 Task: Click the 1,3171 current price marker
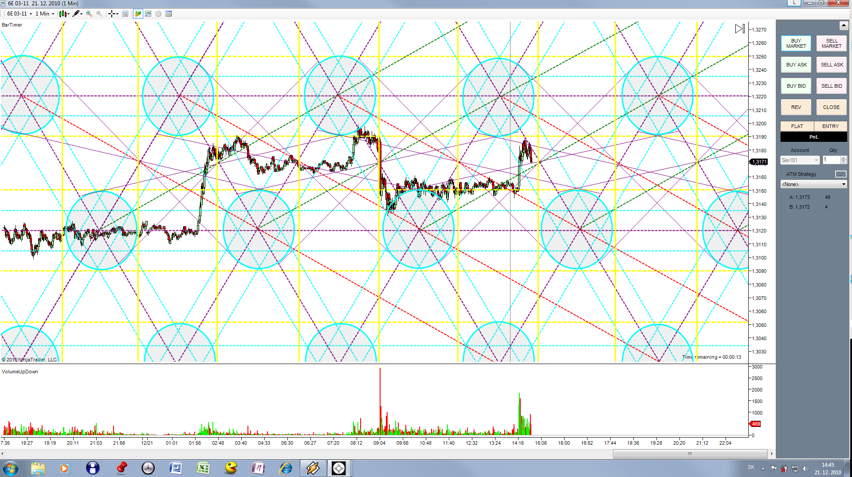[759, 162]
